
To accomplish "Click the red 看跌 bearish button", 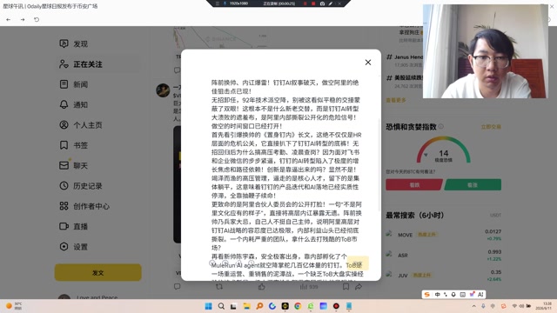I will coord(414,185).
